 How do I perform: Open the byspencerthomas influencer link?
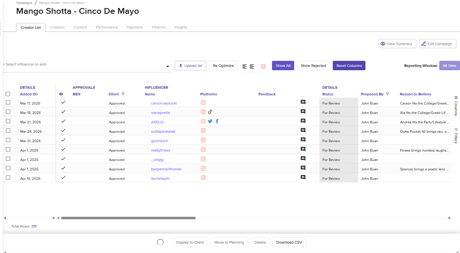pos(166,169)
